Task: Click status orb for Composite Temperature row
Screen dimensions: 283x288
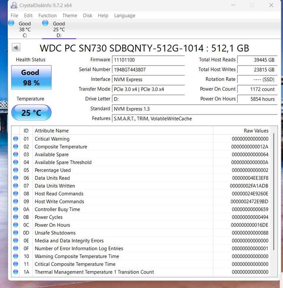Action: pos(16,147)
